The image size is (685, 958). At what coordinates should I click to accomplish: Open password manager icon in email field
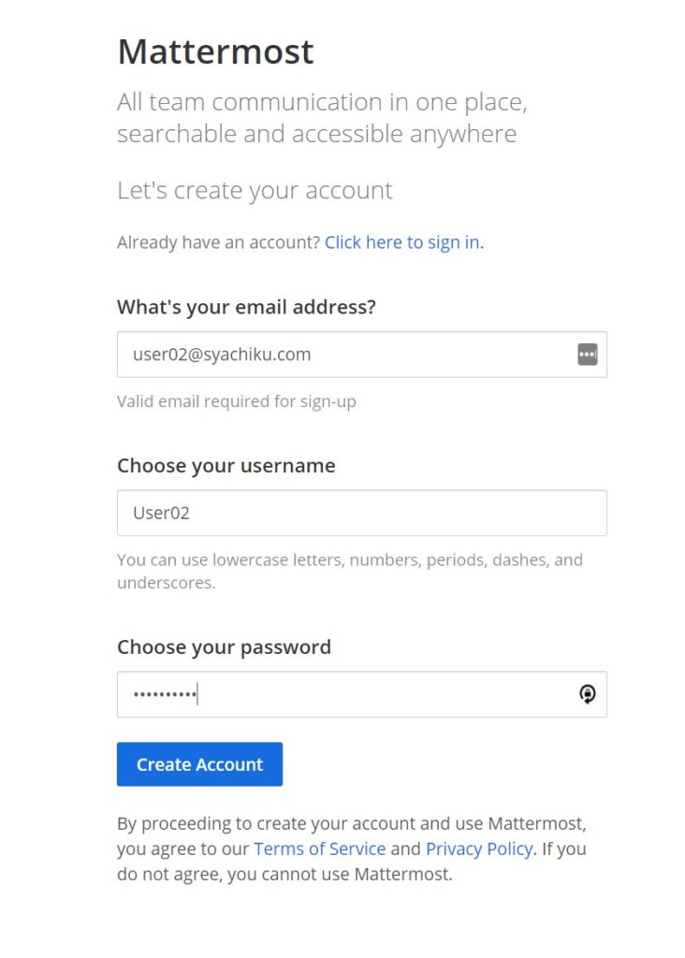587,355
